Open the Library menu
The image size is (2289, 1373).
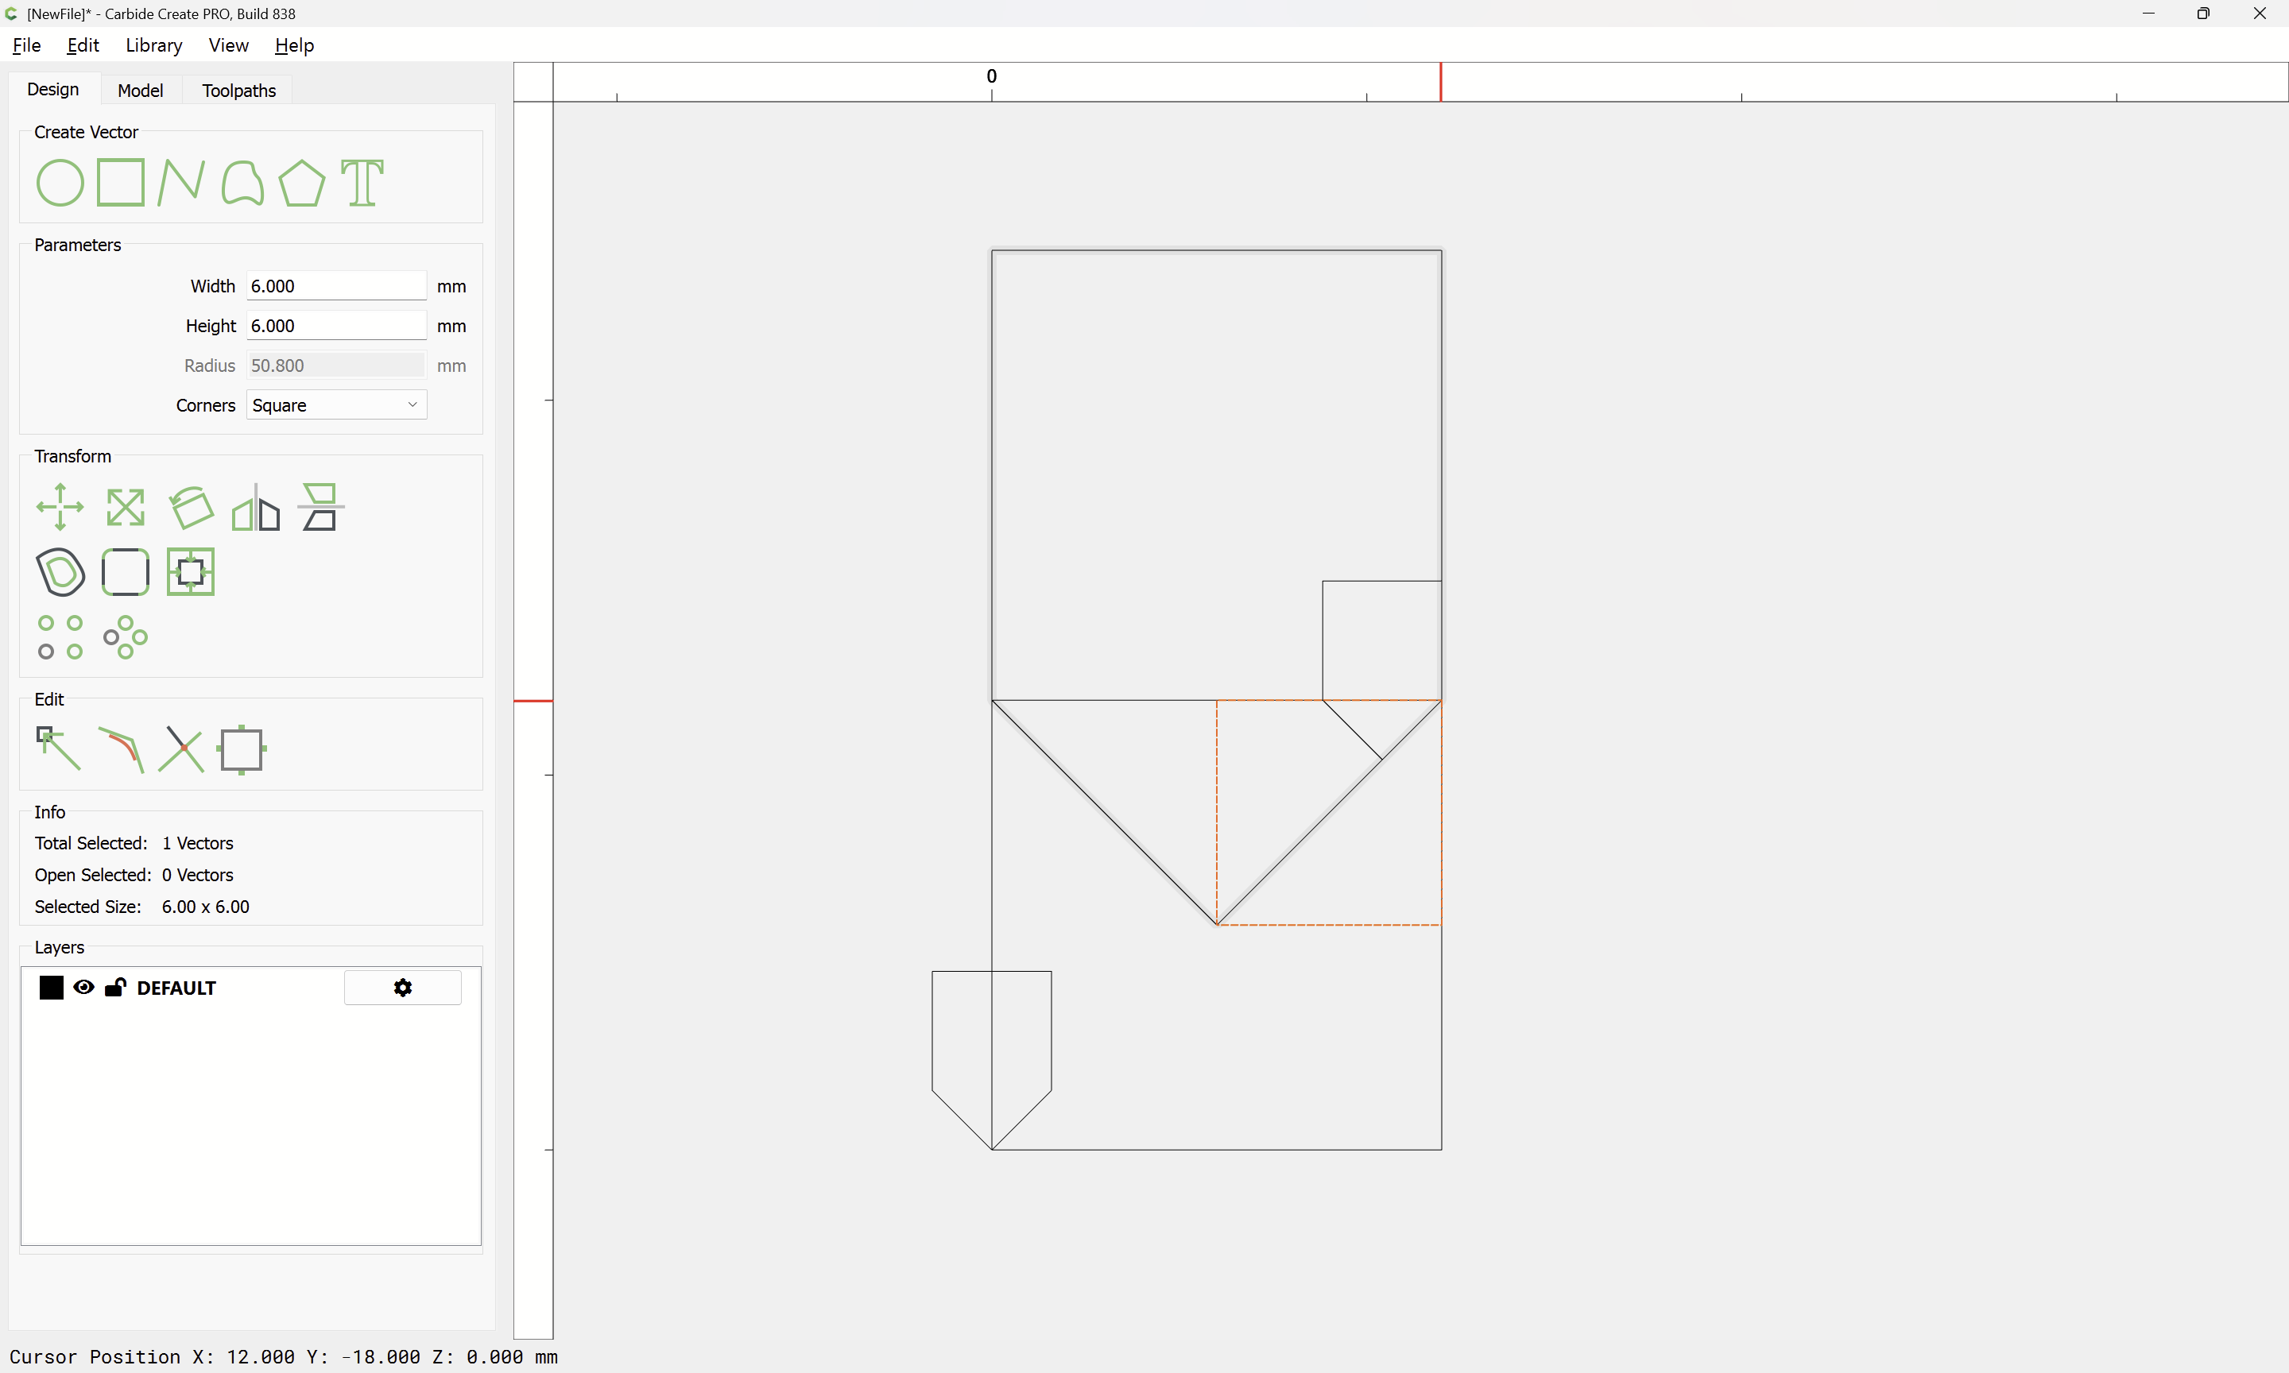[153, 45]
